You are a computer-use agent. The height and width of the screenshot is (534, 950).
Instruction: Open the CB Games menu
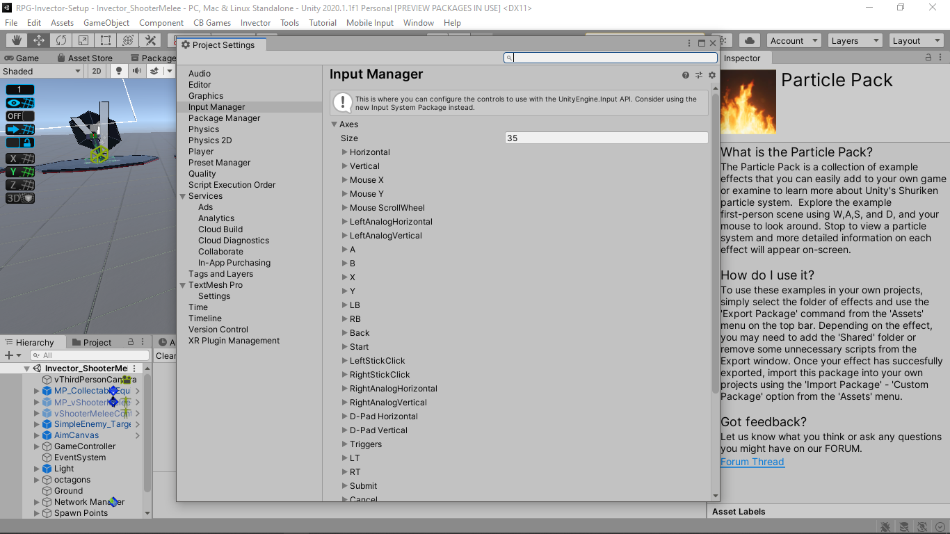point(212,23)
